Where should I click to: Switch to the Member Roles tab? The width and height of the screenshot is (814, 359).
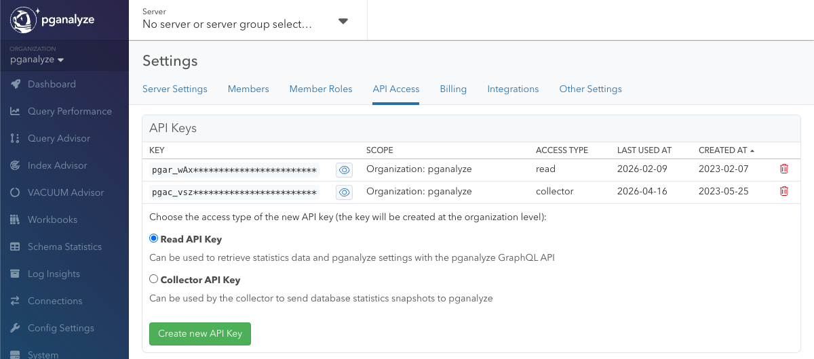coord(321,89)
